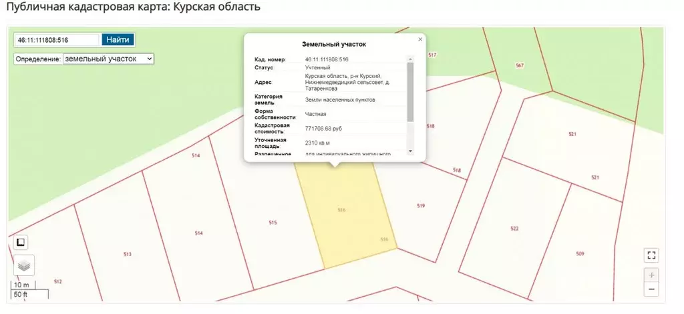The width and height of the screenshot is (684, 314).
Task: Select parcel 509 on the map
Action: 580,253
